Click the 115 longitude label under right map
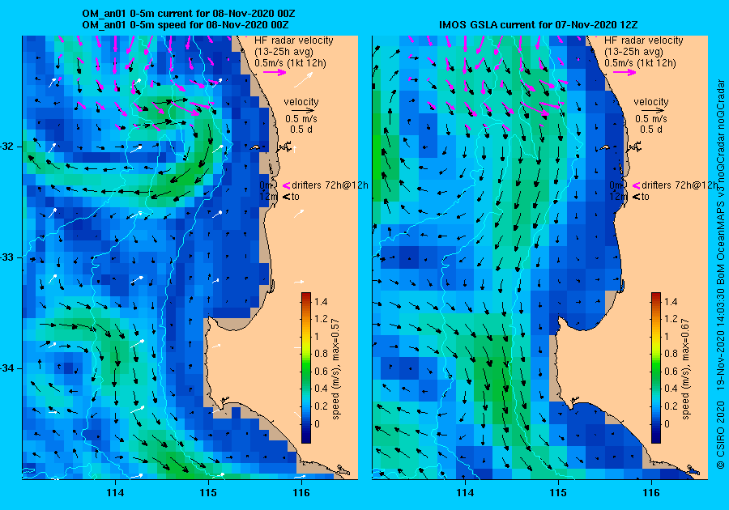The width and height of the screenshot is (729, 510). (x=558, y=493)
